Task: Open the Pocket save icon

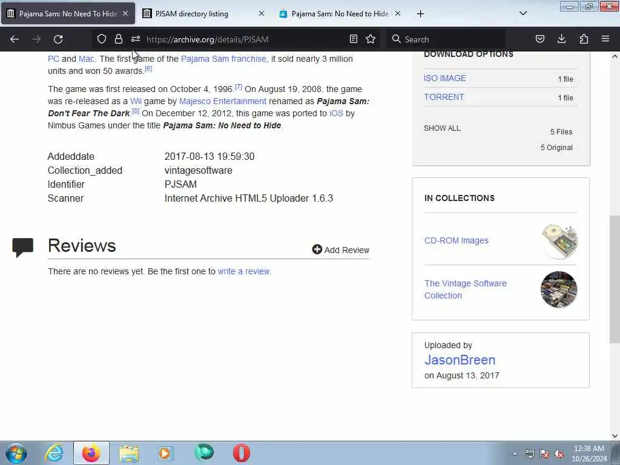Action: click(540, 39)
